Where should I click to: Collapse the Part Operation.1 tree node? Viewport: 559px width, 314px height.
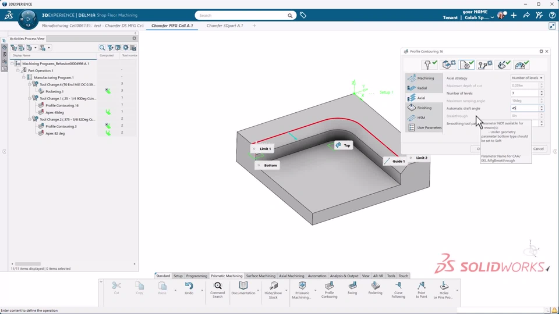tap(18, 70)
